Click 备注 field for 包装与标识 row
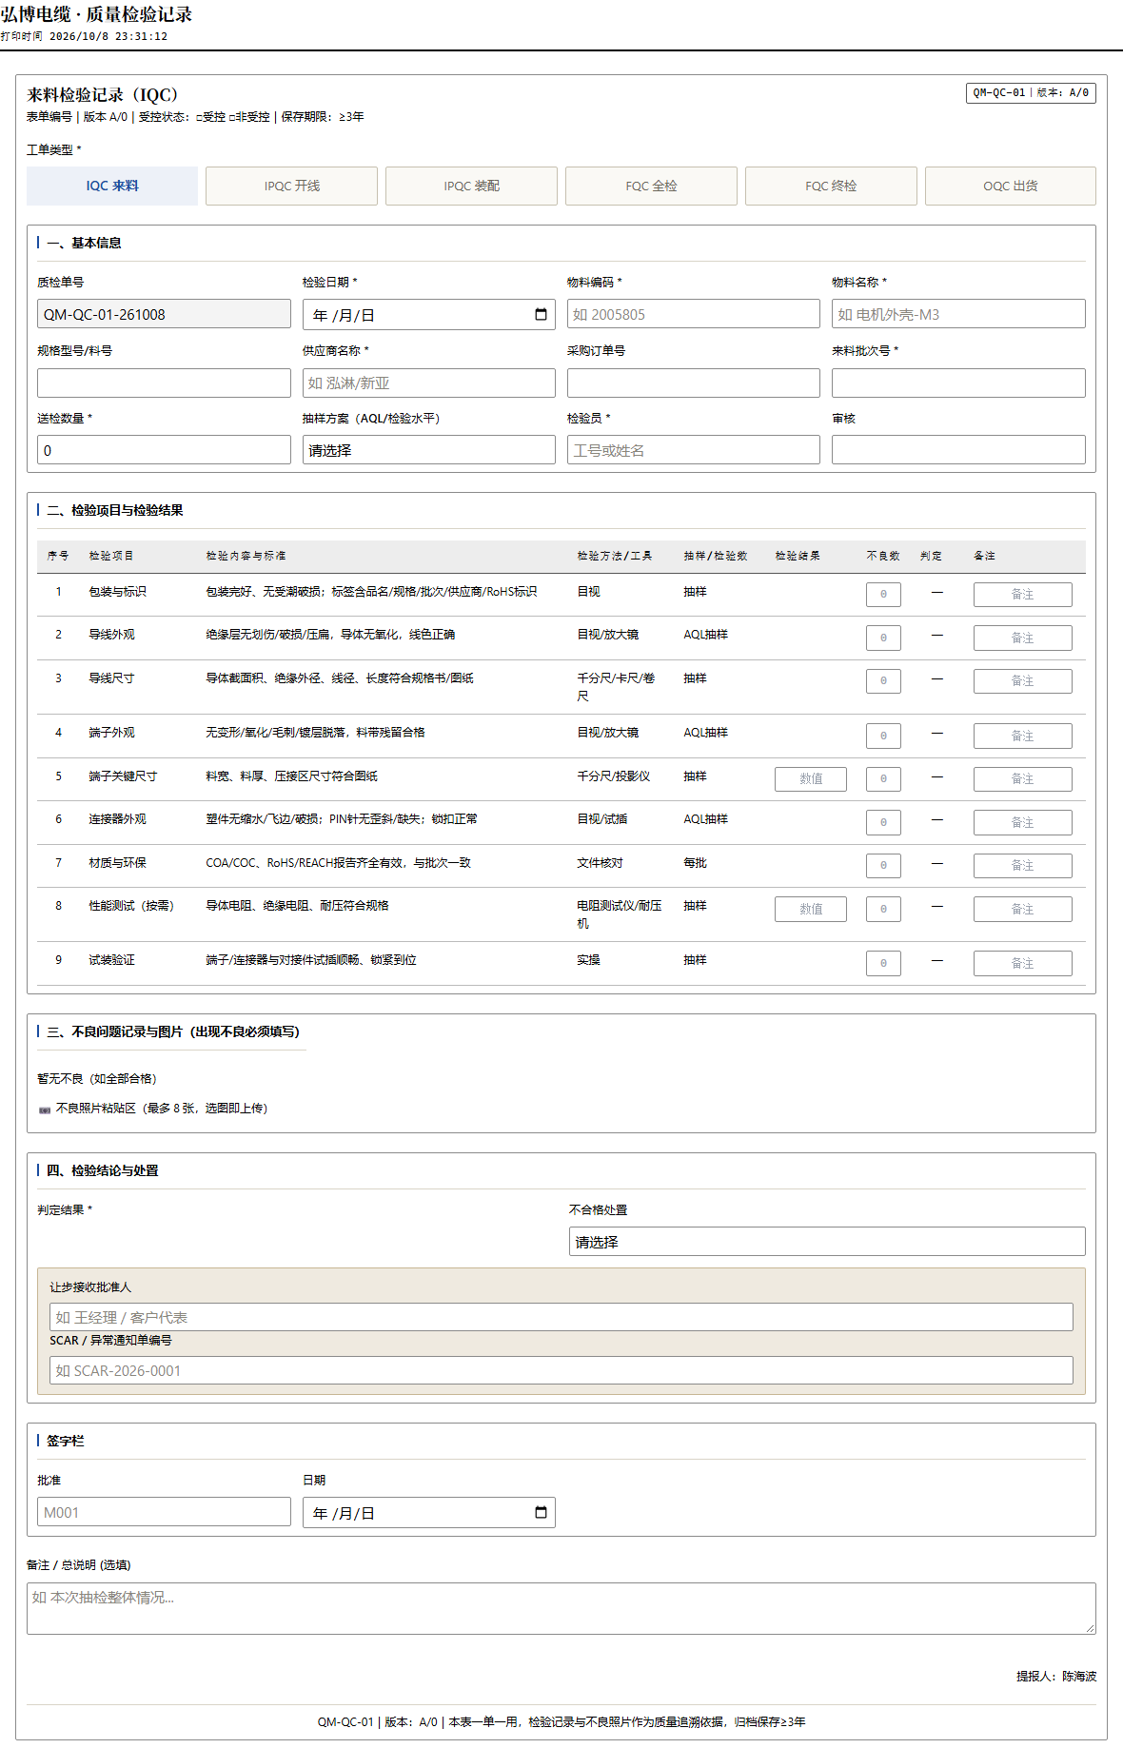This screenshot has height=1748, width=1123. 1022,595
